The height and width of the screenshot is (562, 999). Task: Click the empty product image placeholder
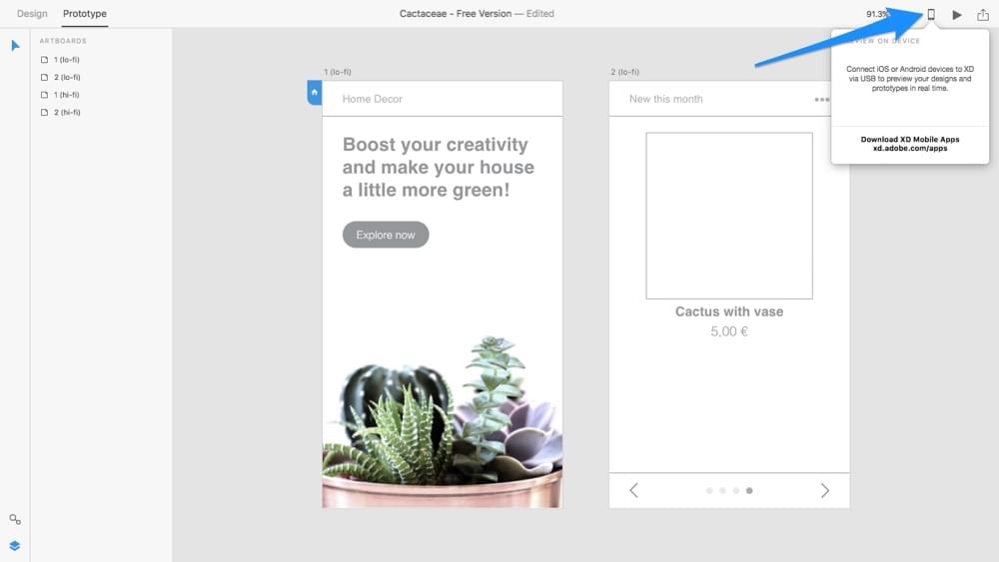[729, 216]
